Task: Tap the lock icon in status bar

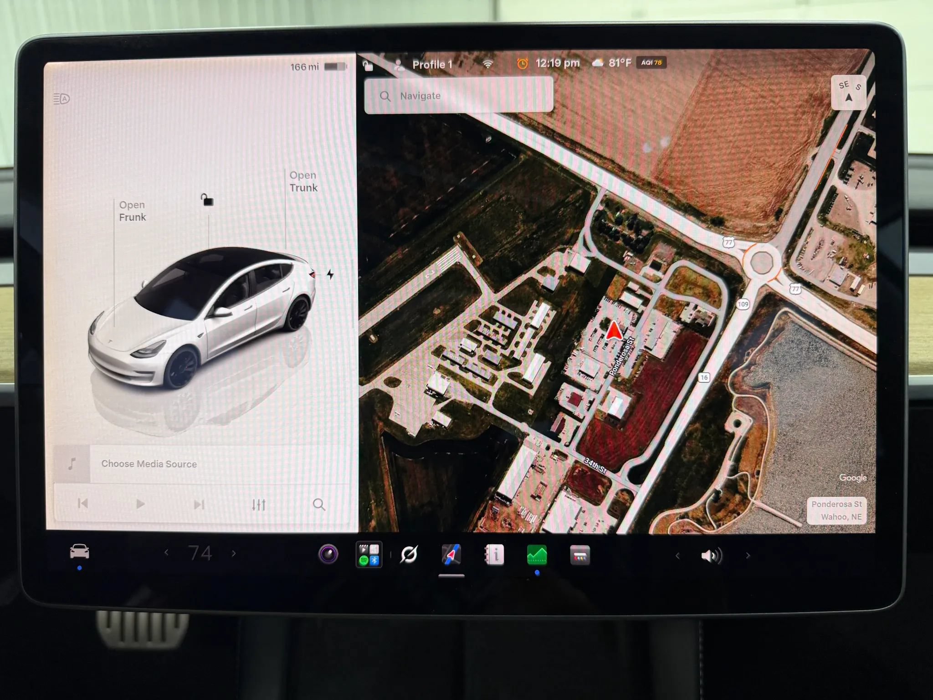Action: coord(368,65)
